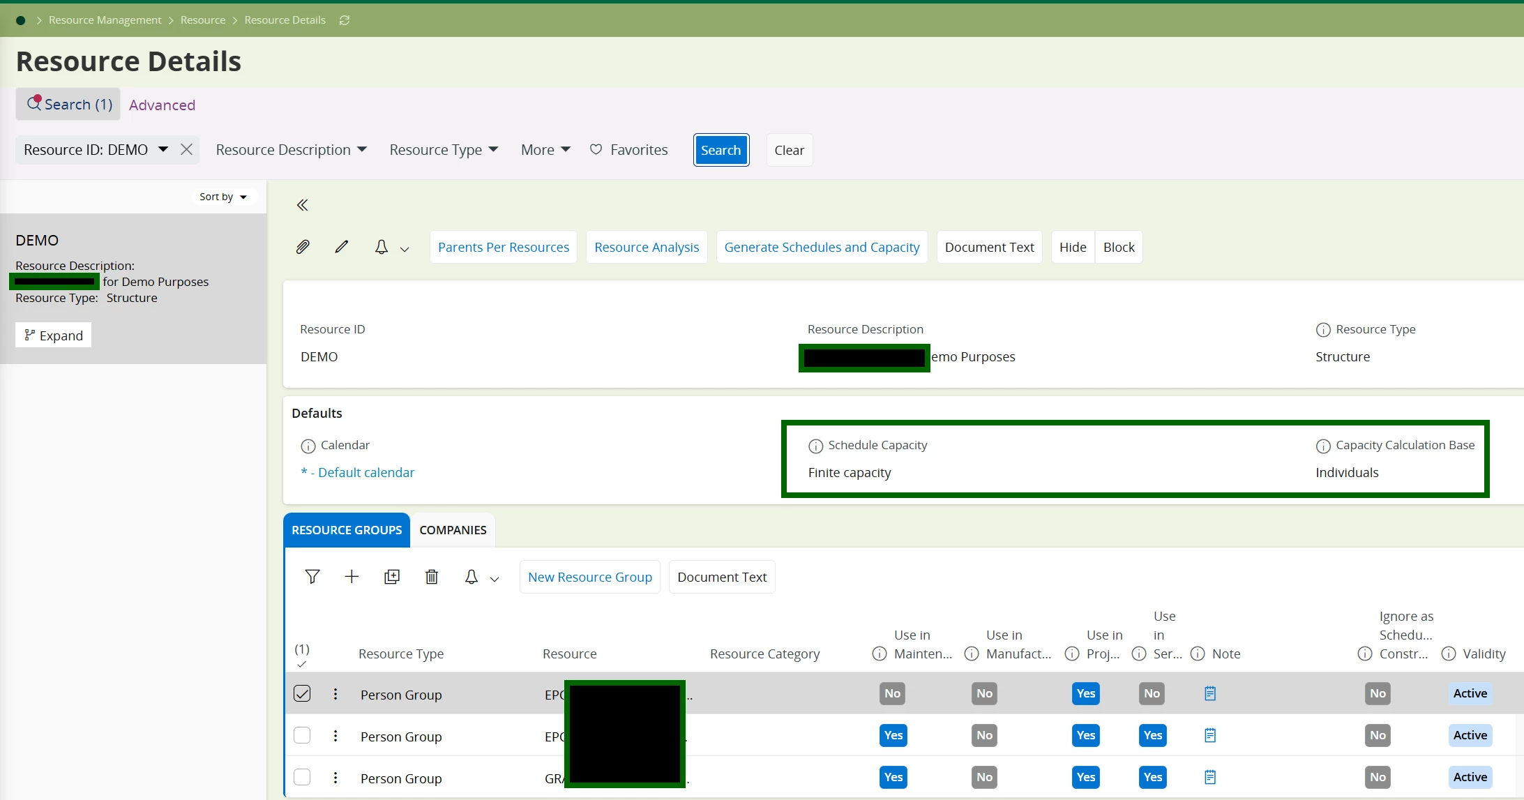Select the third Person Group row checkbox

coord(302,777)
